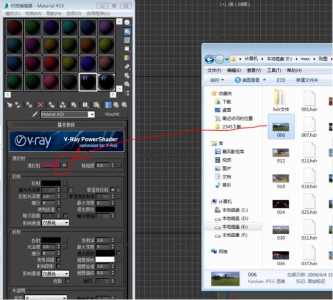Open 美图看看 dropdown arrow
Viewport: 333px width, 300px height.
point(264,80)
